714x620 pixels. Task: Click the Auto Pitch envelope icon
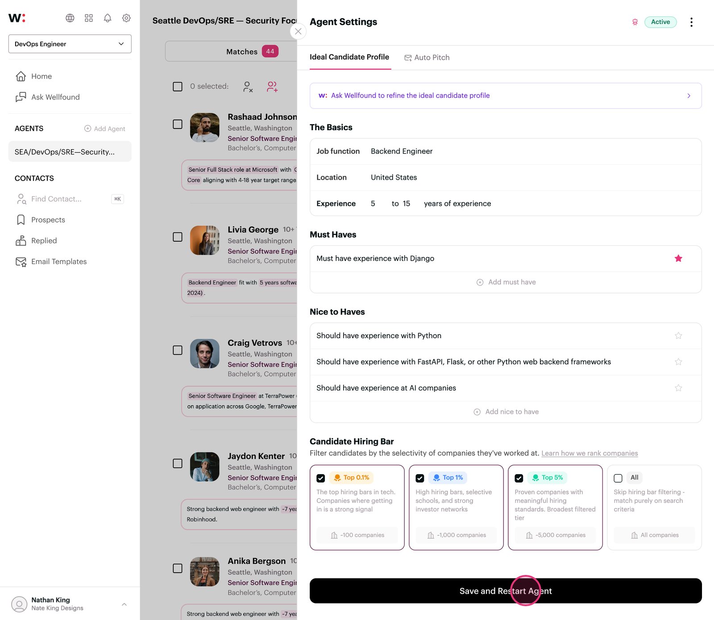click(408, 58)
